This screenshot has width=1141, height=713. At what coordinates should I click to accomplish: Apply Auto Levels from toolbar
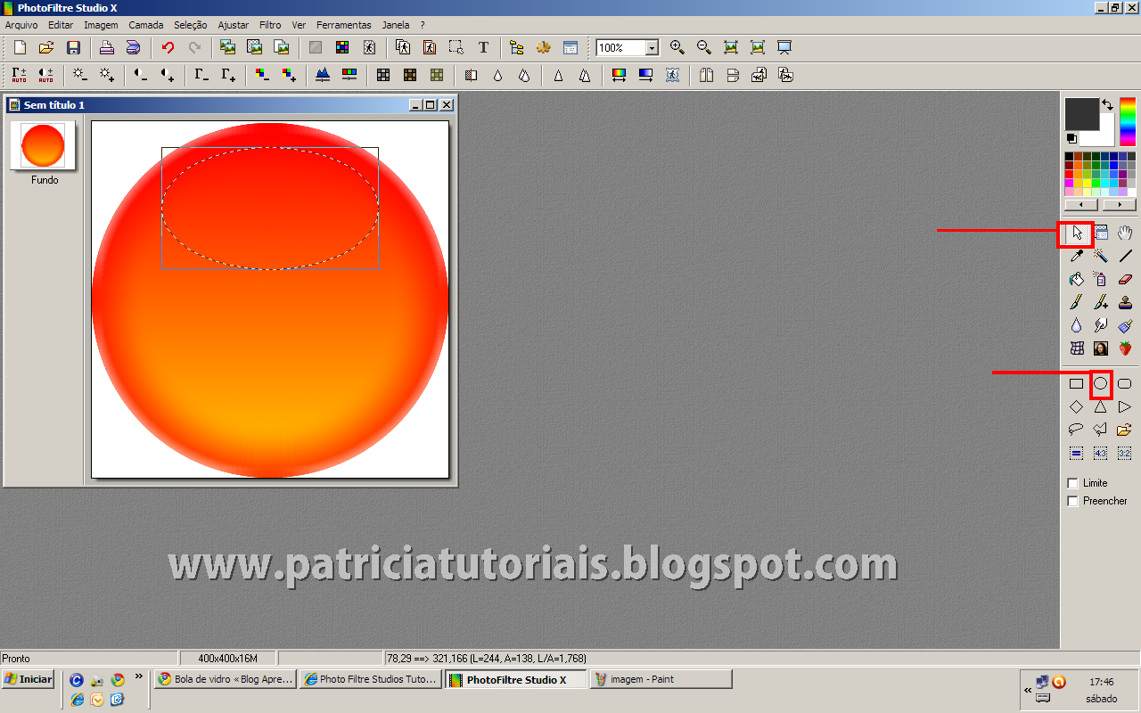[19, 76]
